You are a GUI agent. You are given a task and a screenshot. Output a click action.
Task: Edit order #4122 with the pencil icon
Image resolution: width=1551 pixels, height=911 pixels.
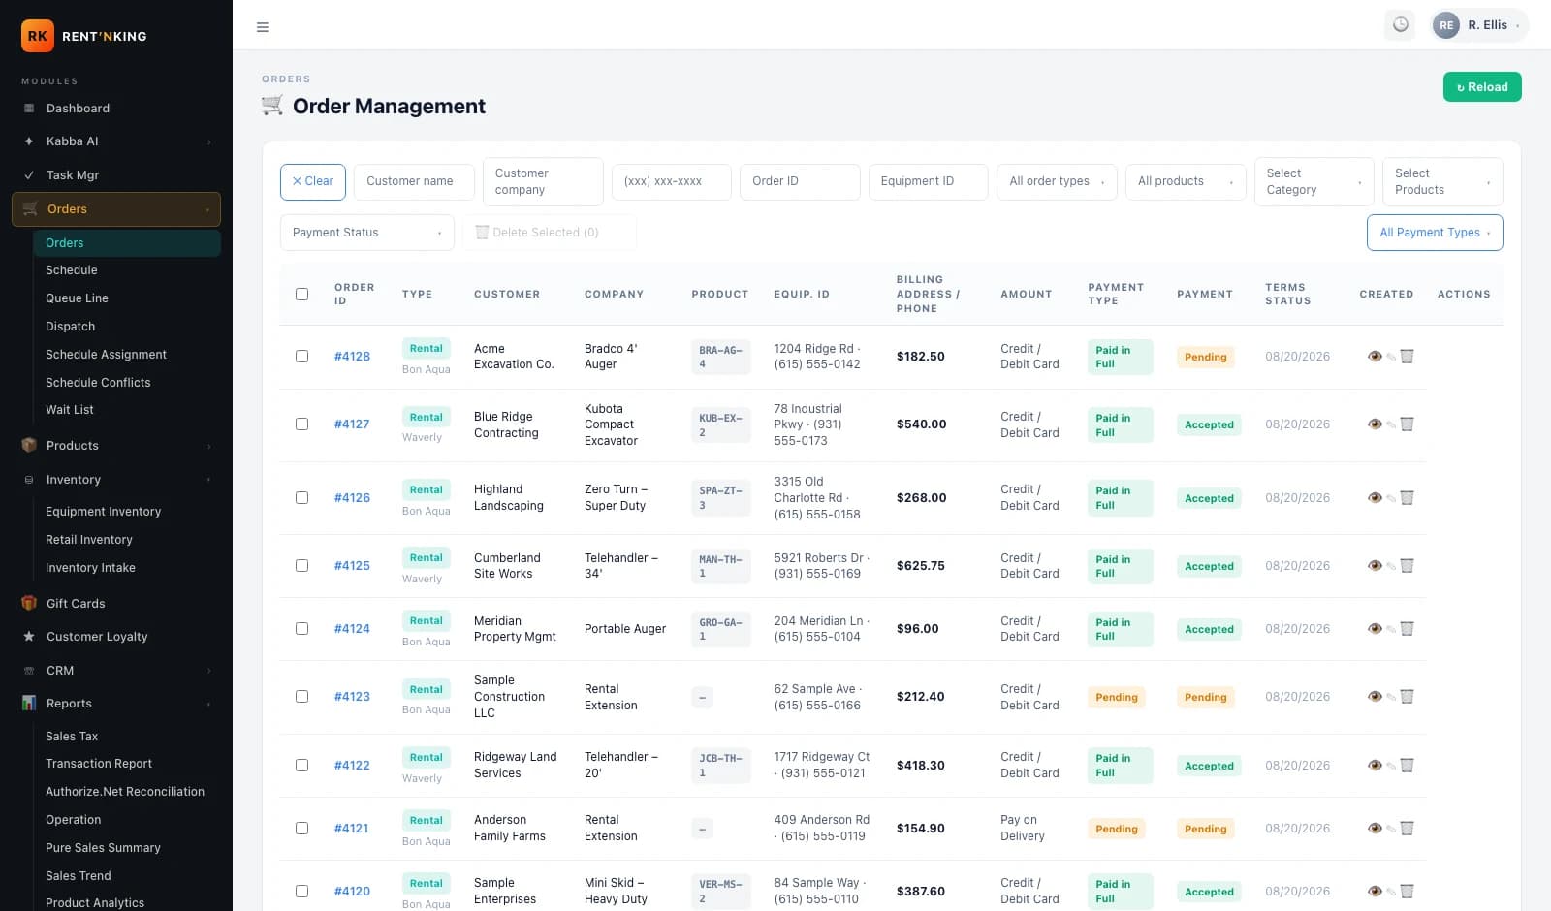point(1391,766)
